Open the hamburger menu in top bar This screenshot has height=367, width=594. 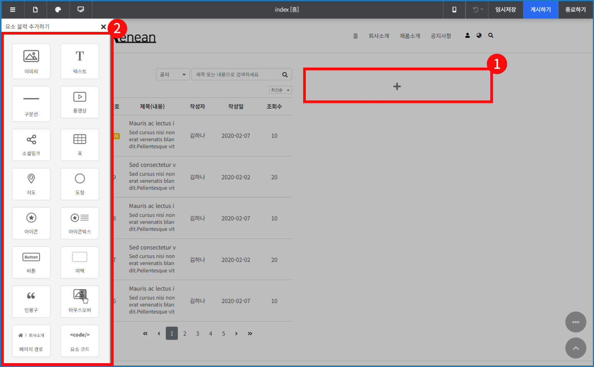(x=13, y=10)
